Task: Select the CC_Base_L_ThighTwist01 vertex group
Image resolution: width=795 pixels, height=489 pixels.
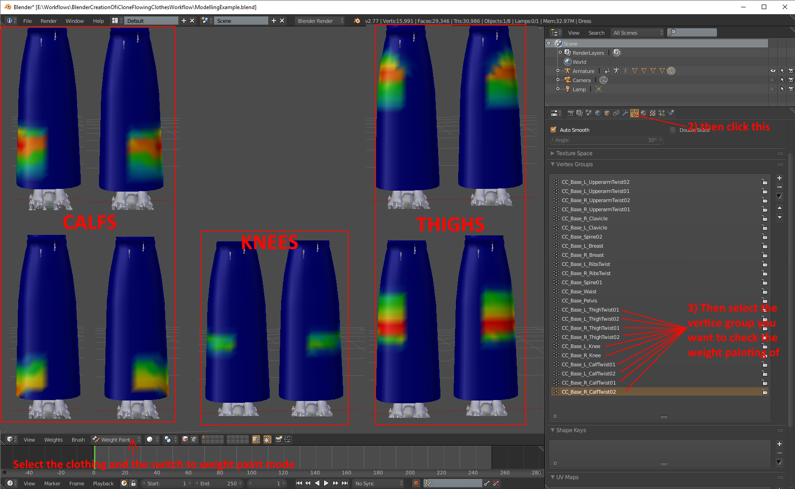Action: click(660, 310)
